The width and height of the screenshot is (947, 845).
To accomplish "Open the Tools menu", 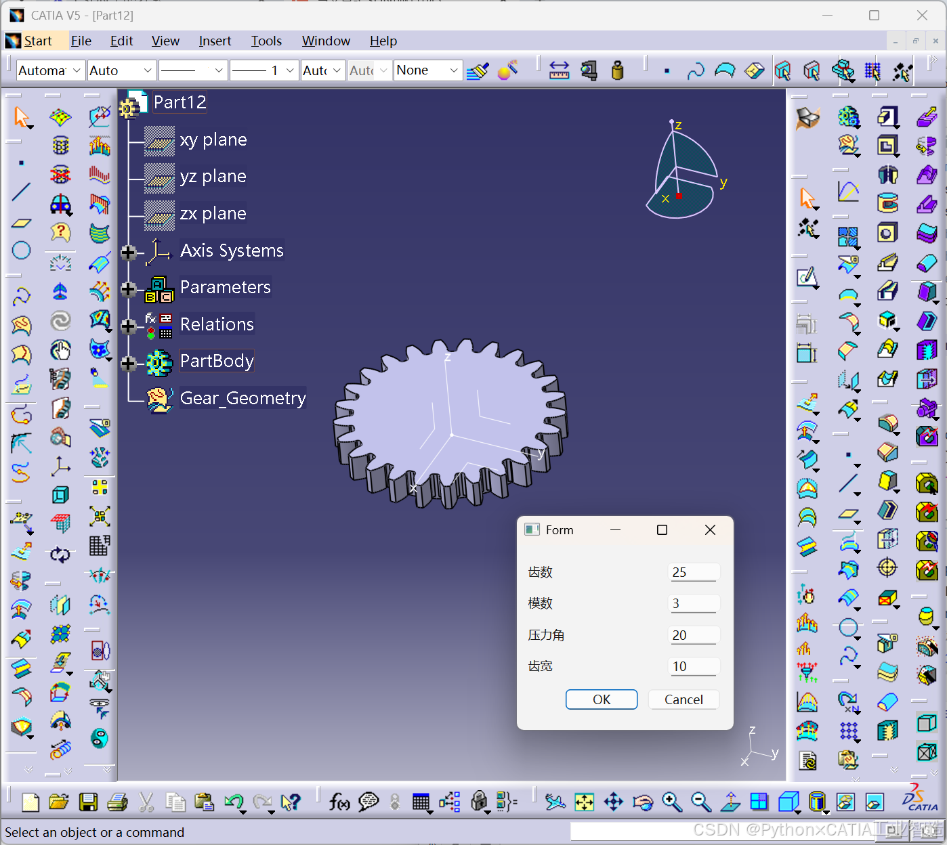I will coord(266,41).
